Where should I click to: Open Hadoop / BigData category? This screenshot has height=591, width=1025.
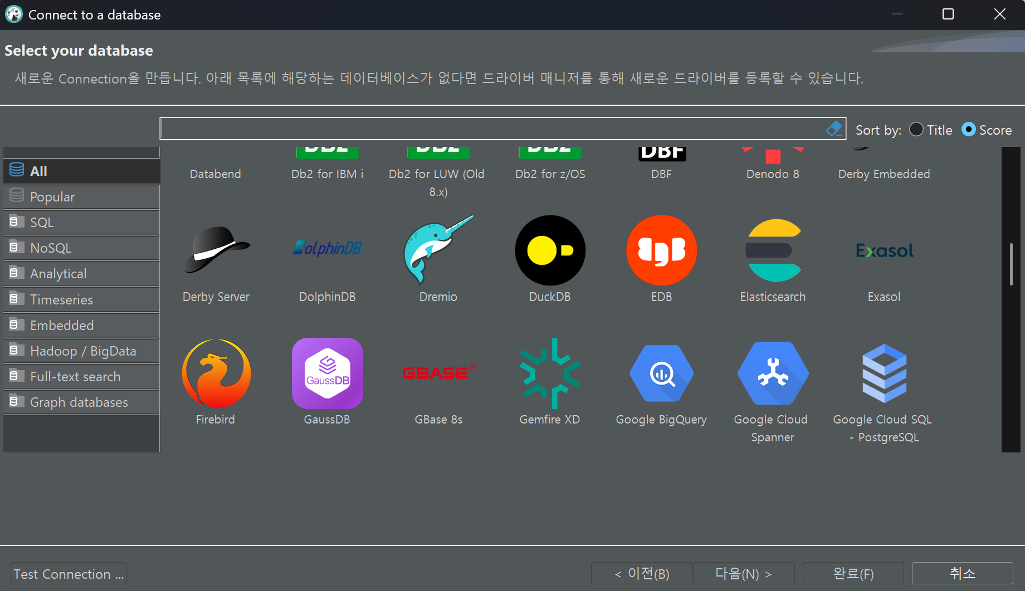[82, 351]
